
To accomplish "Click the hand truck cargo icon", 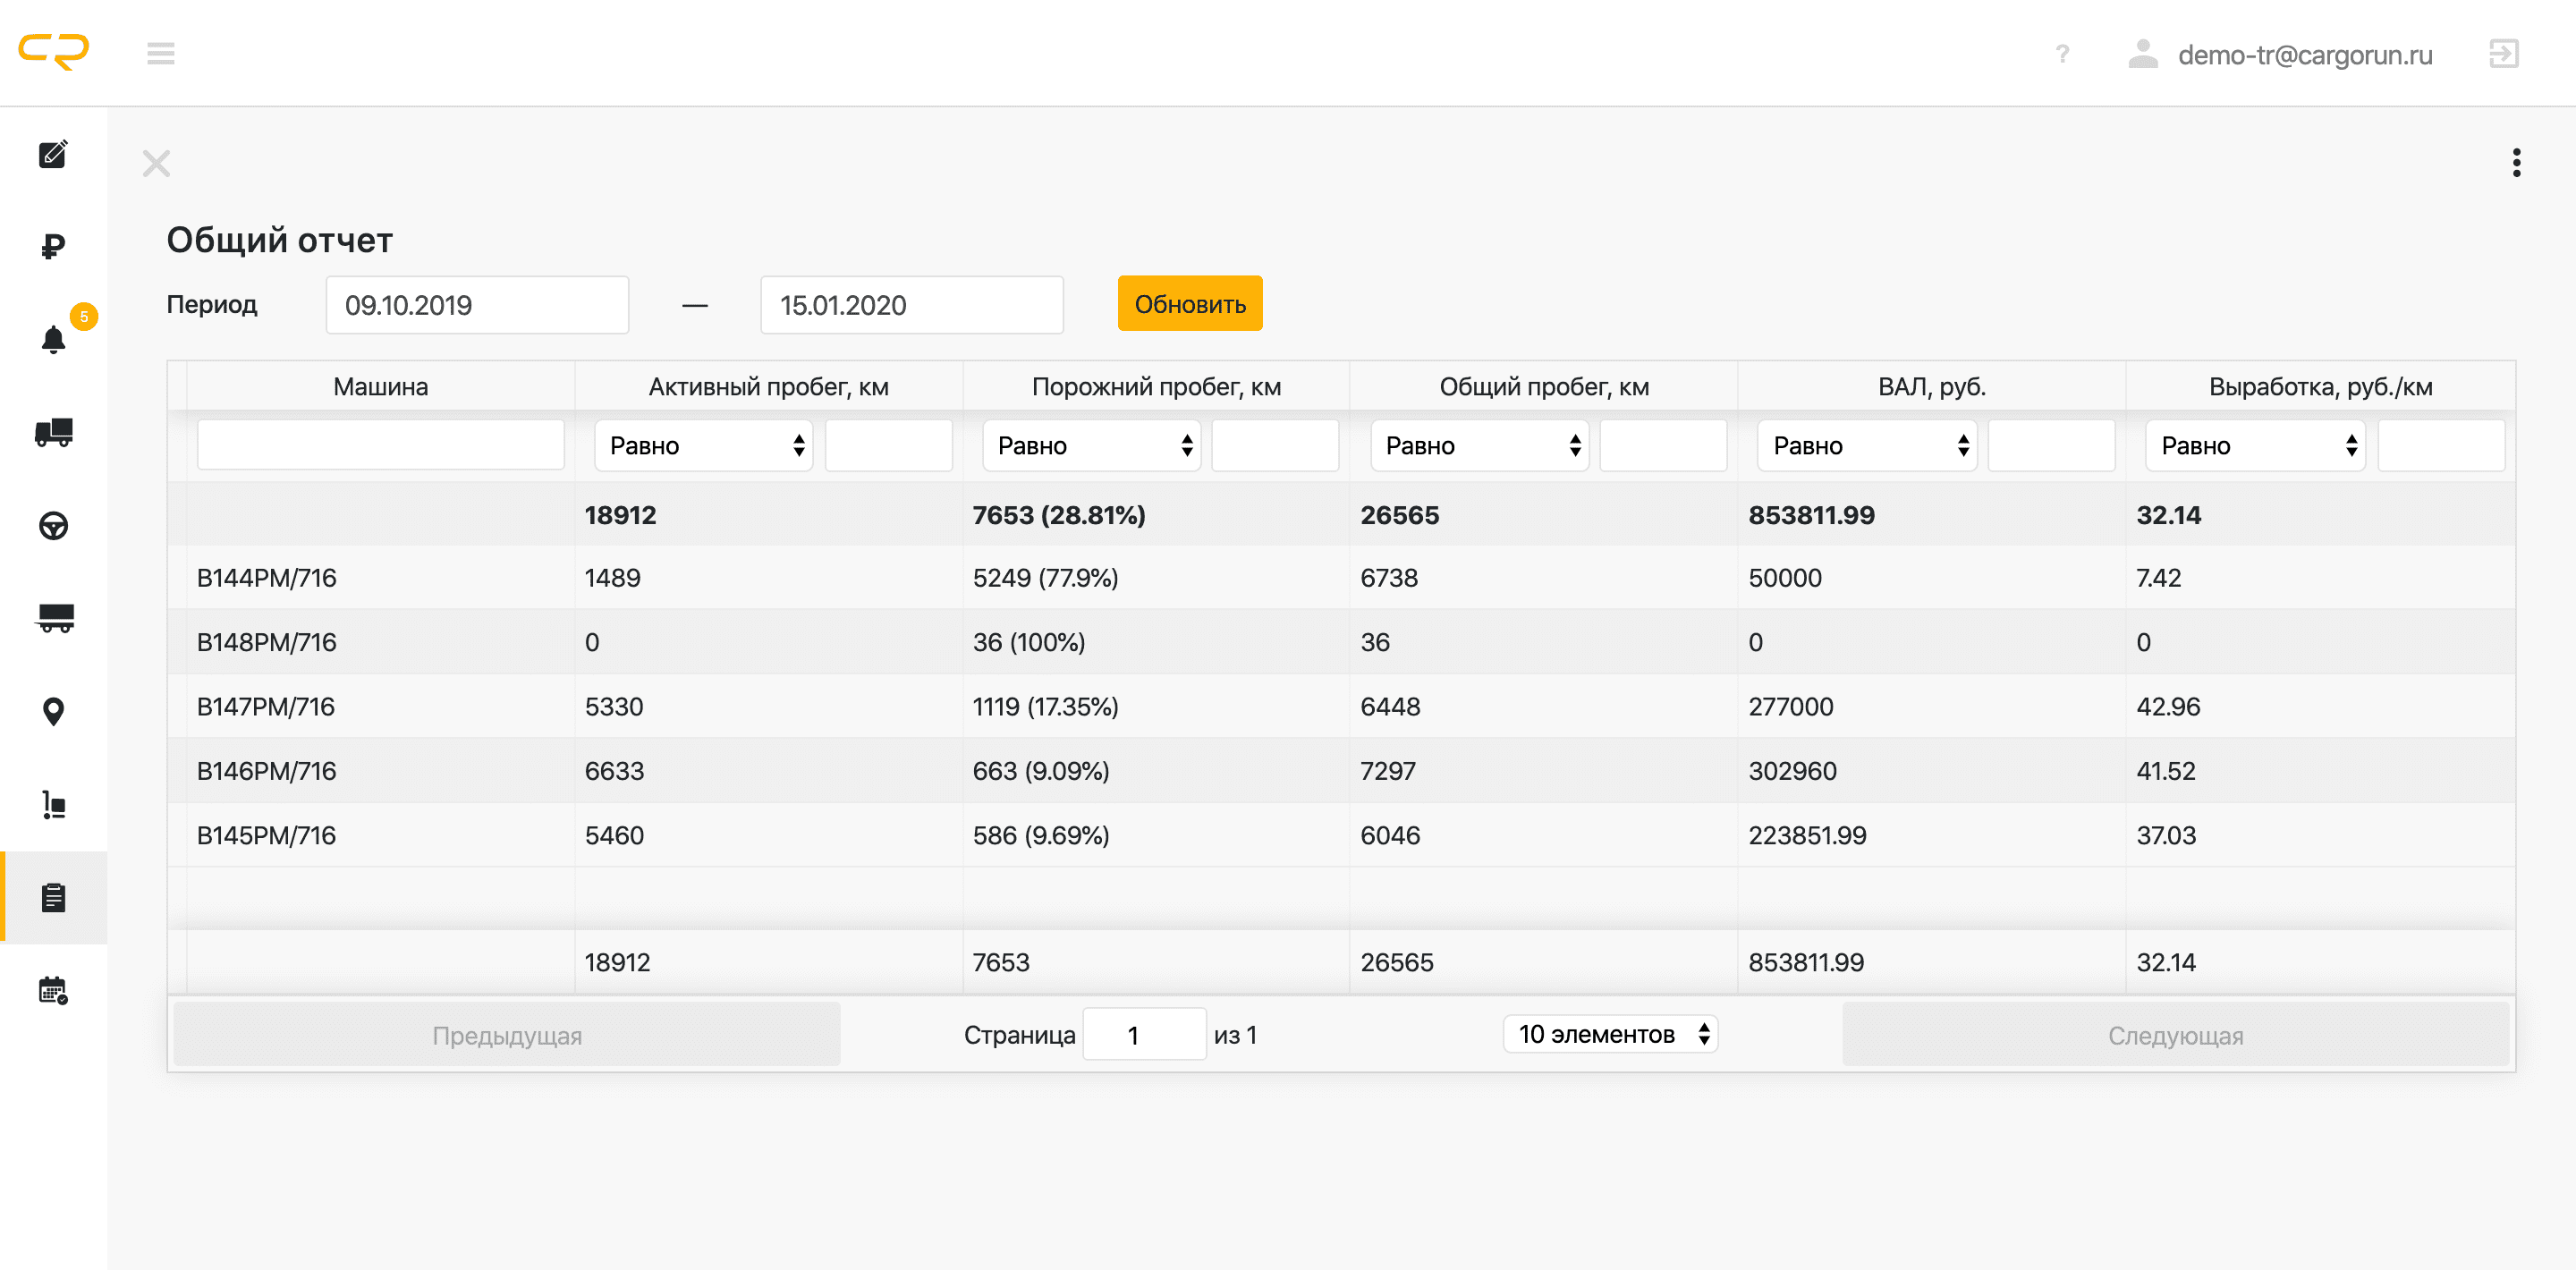I will [53, 804].
